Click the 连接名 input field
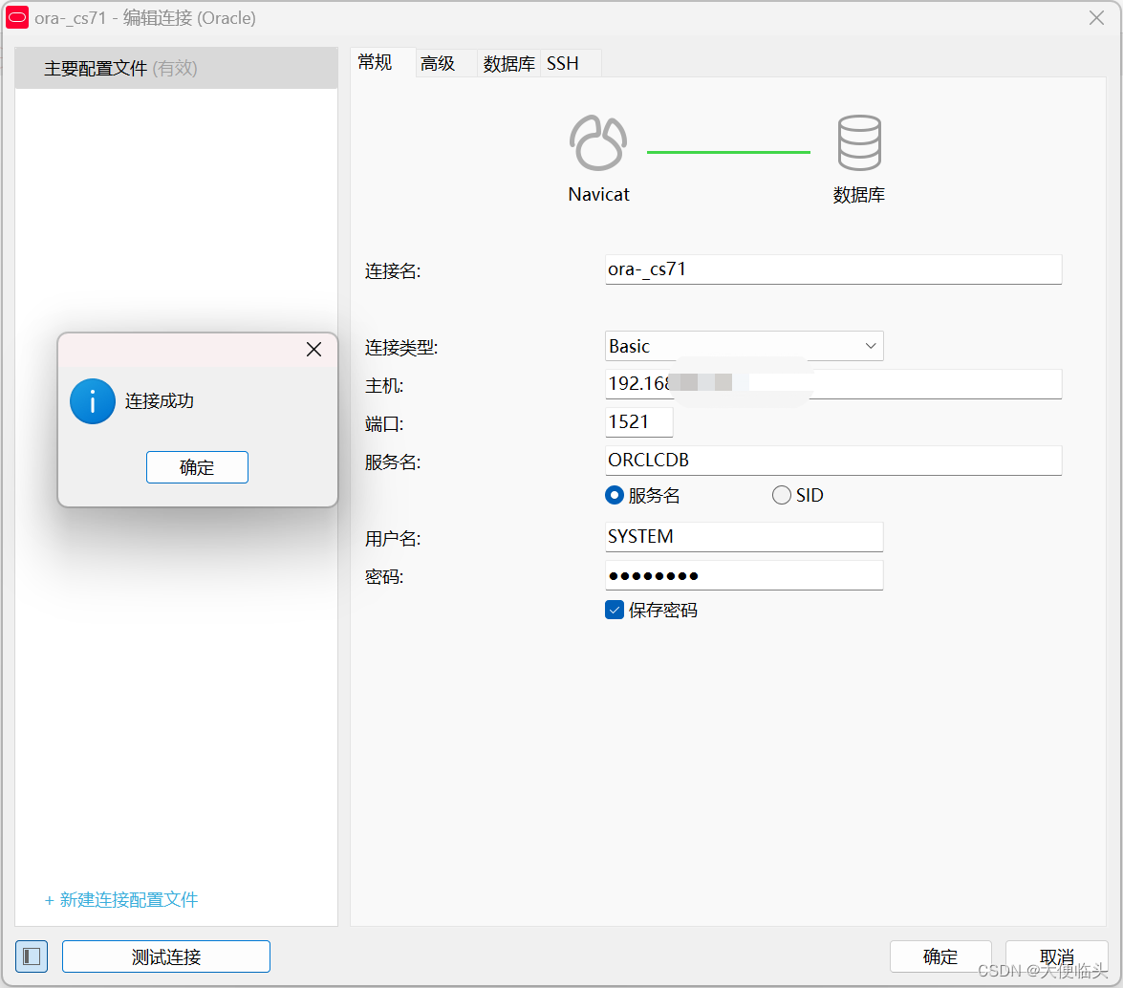The width and height of the screenshot is (1123, 988). click(x=833, y=269)
